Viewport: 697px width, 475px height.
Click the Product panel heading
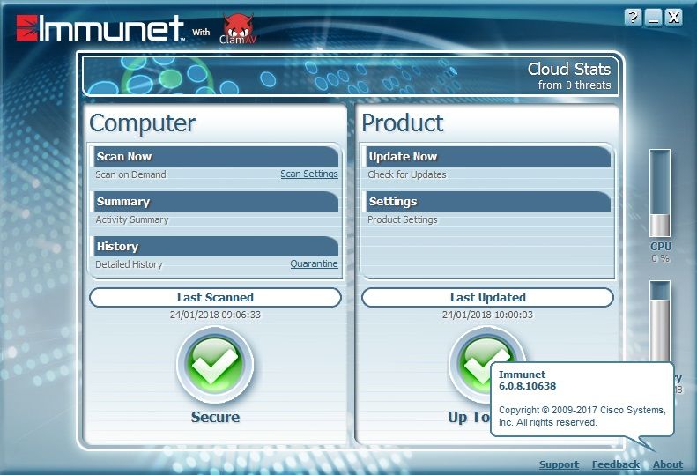click(403, 122)
